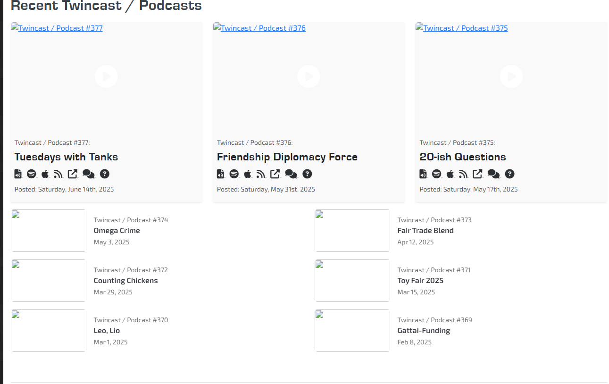Open Spotify icon for Tuesdays with Tanks
The image size is (609, 384).
coord(32,174)
